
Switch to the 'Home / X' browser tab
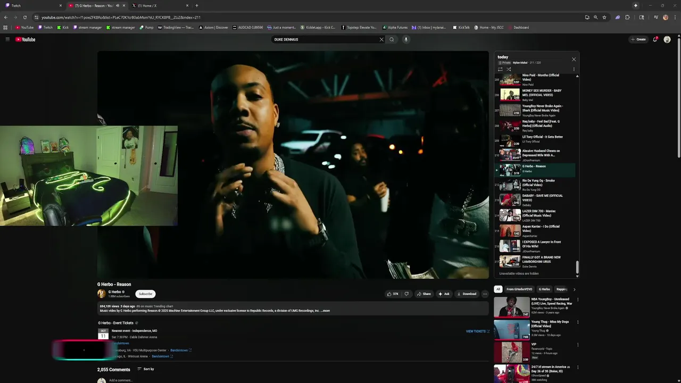[x=160, y=6]
